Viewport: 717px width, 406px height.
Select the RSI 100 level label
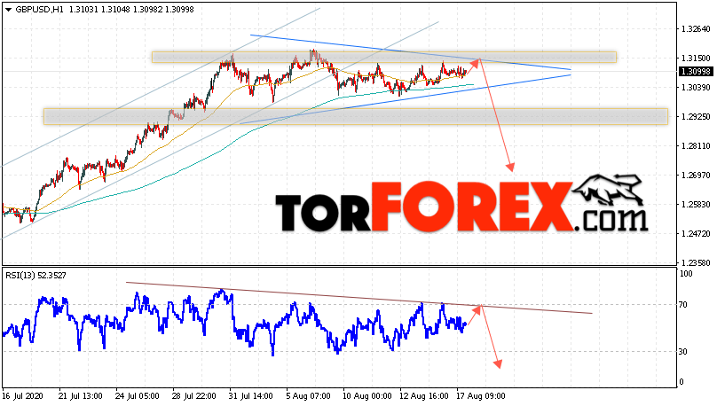pyautogui.click(x=686, y=274)
